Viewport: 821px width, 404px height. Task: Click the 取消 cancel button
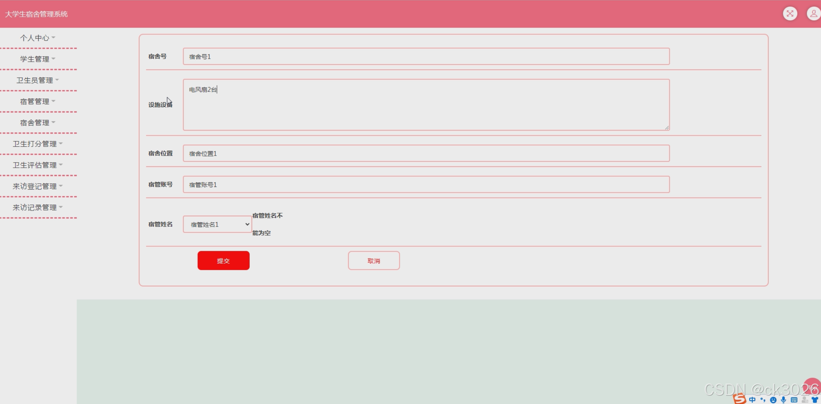tap(374, 261)
